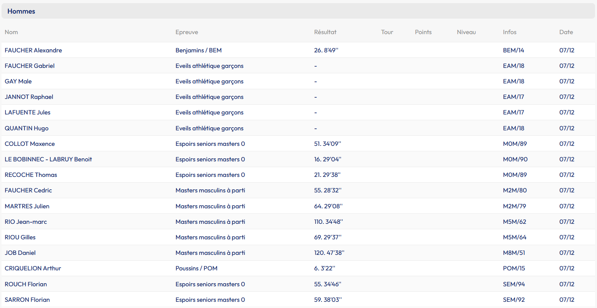
Task: Click the name GAY Male
Action: [18, 81]
